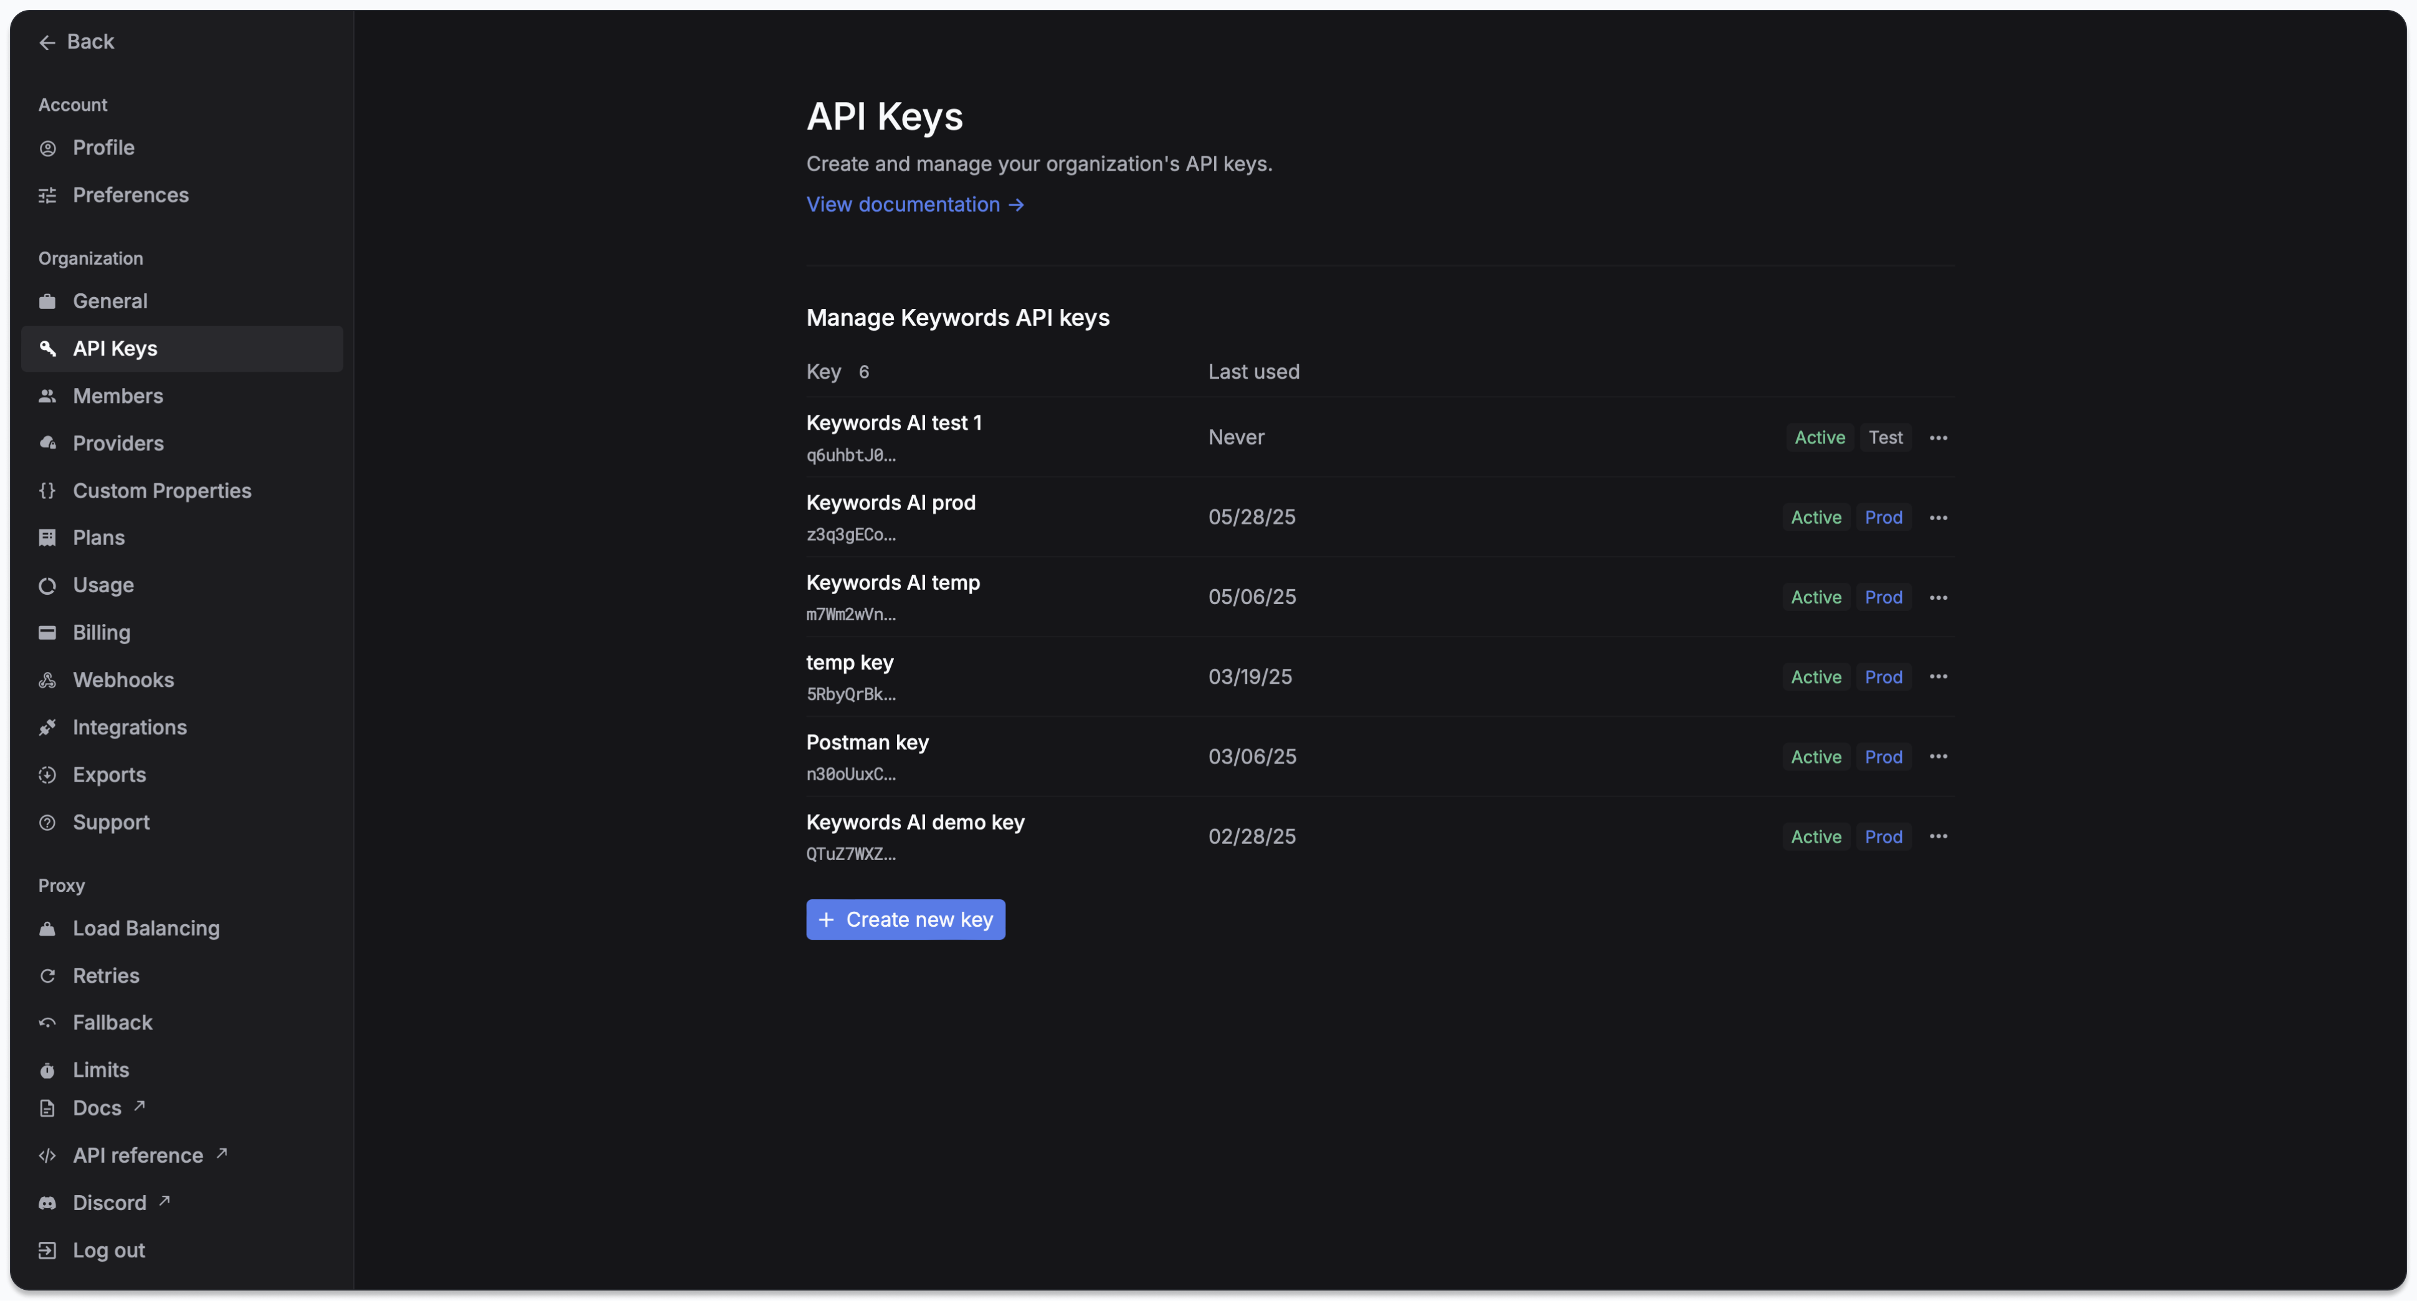The width and height of the screenshot is (2417, 1301).
Task: Click the Never last used value
Action: coord(1236,438)
